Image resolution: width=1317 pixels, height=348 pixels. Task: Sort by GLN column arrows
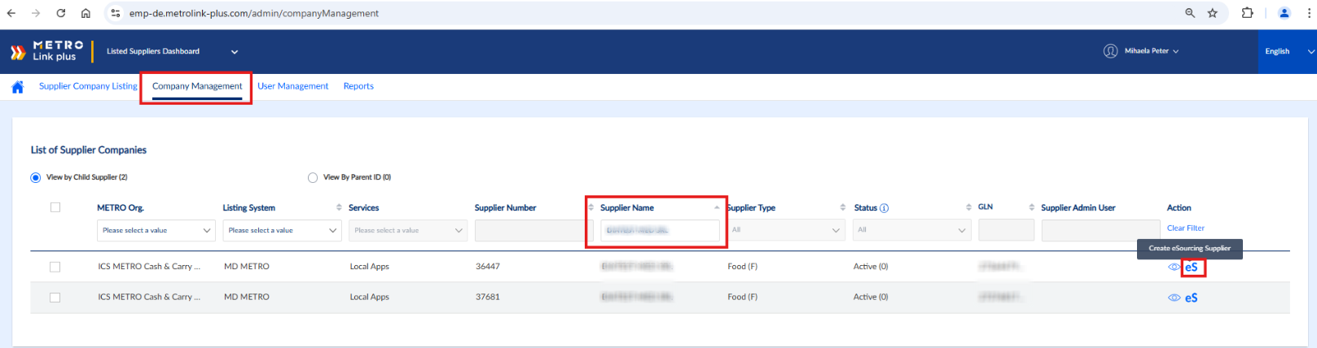point(1031,207)
